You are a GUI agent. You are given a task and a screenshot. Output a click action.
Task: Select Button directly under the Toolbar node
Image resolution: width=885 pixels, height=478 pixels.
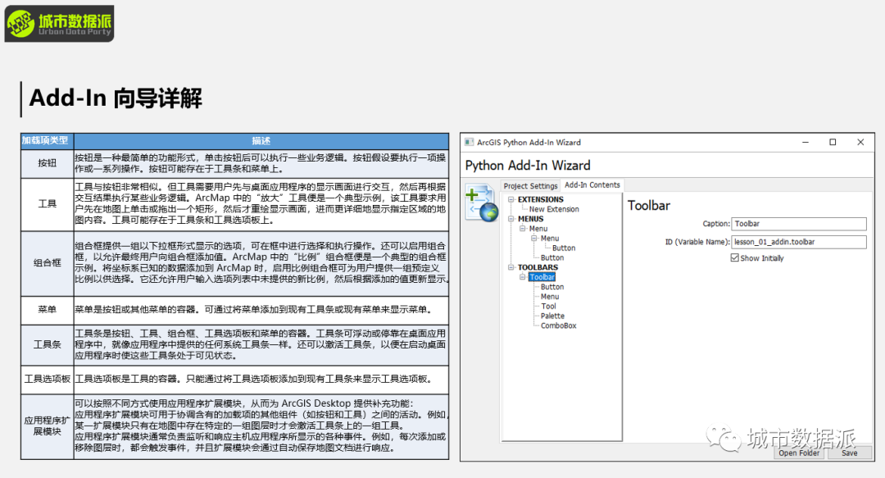pyautogui.click(x=552, y=287)
